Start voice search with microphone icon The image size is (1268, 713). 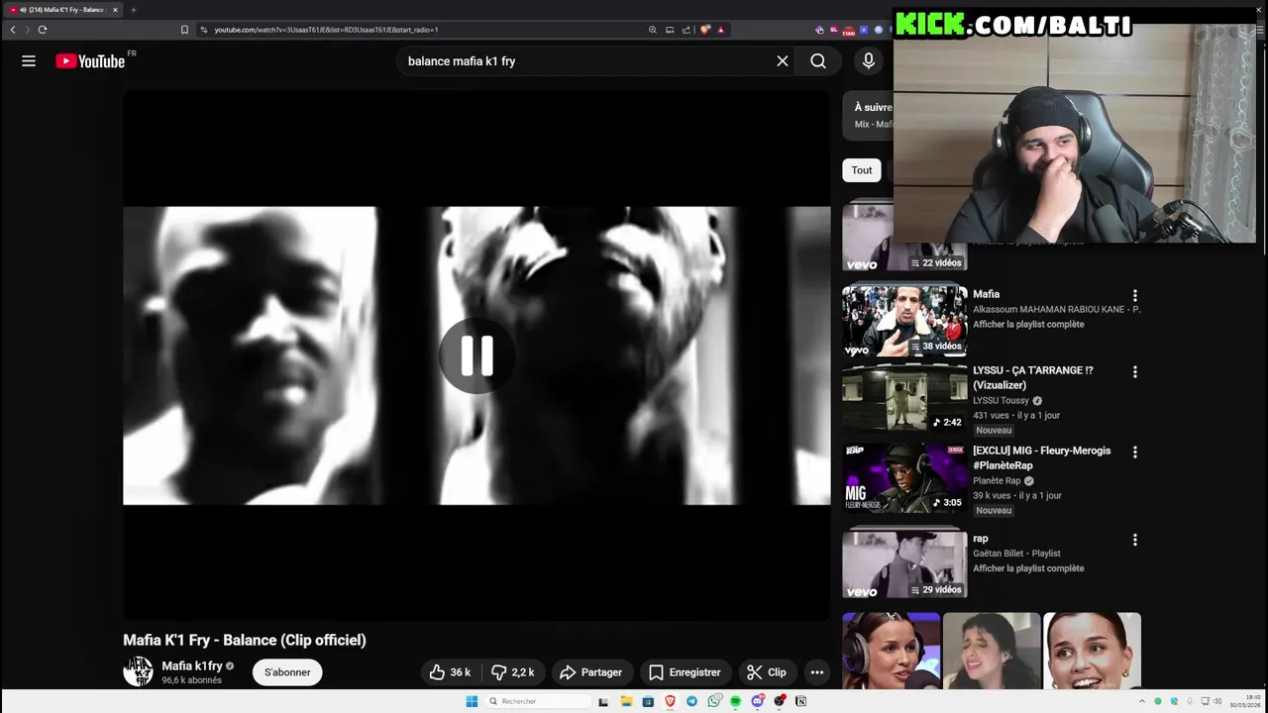[x=869, y=61]
